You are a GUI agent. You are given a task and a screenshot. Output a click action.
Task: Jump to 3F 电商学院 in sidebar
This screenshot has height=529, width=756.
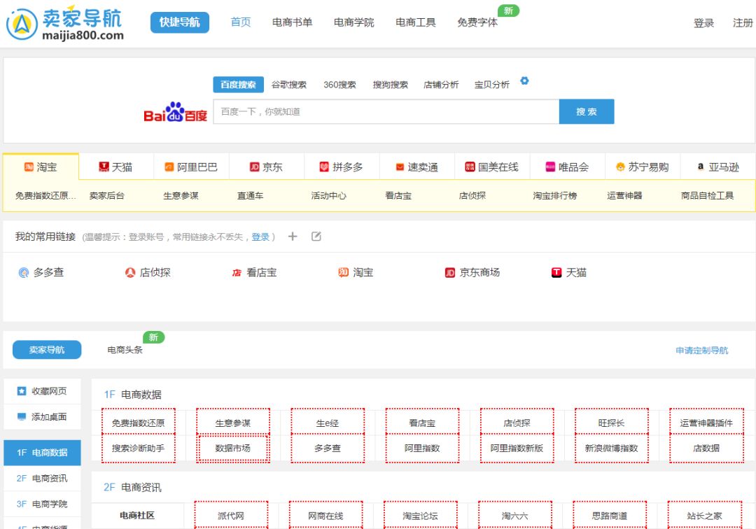(x=43, y=504)
